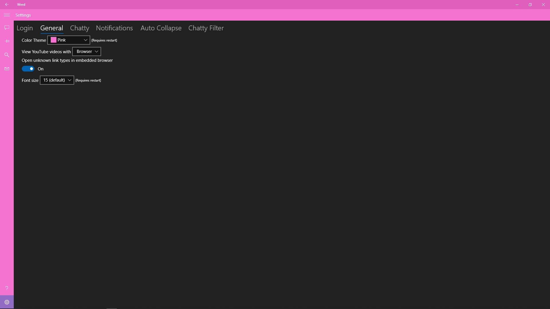Select the General tab

[52, 28]
